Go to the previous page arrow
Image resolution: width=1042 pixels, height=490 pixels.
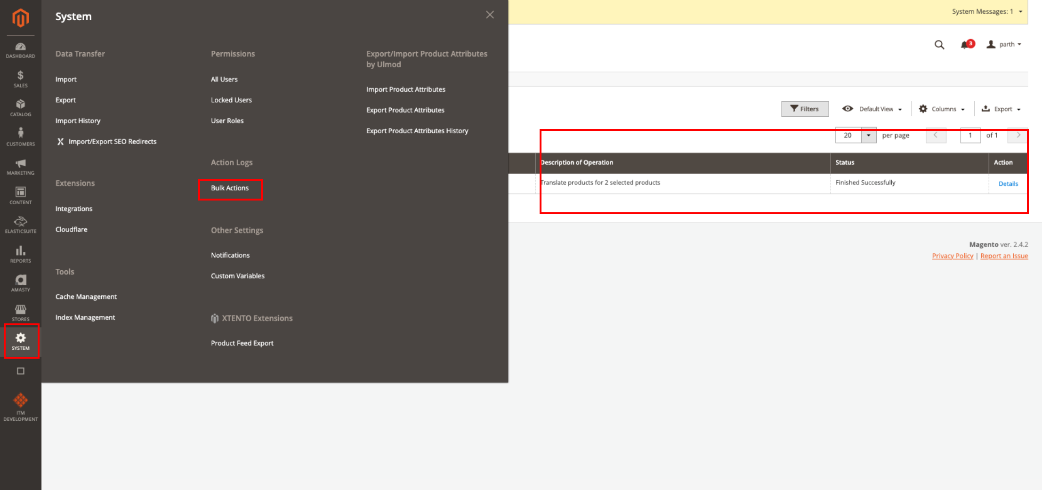click(936, 136)
